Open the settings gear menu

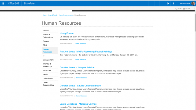tap(168, 3)
